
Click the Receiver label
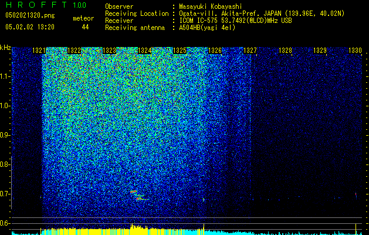(x=119, y=21)
